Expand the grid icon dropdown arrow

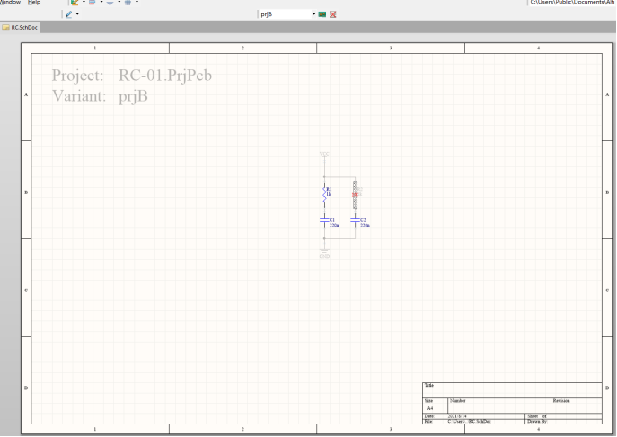(x=137, y=2)
